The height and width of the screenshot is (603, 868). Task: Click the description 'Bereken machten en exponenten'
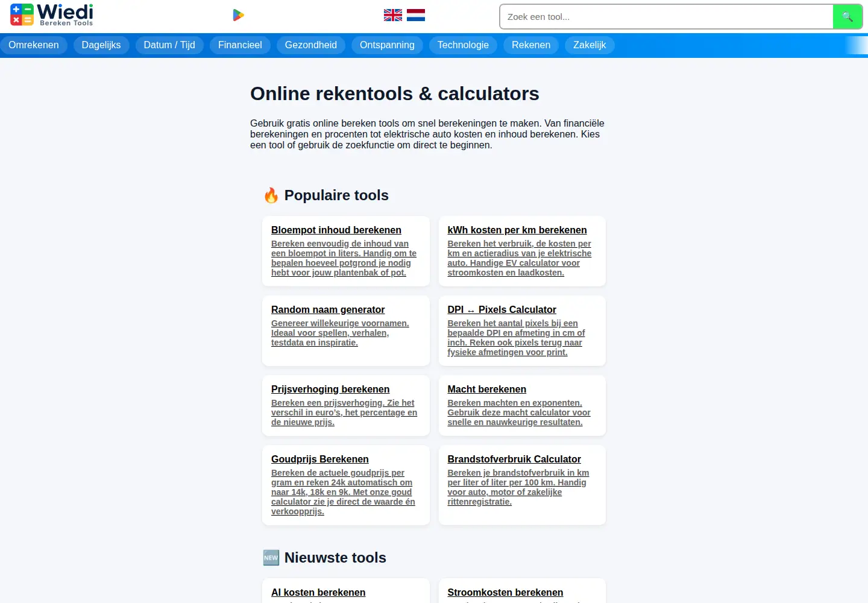coord(519,412)
